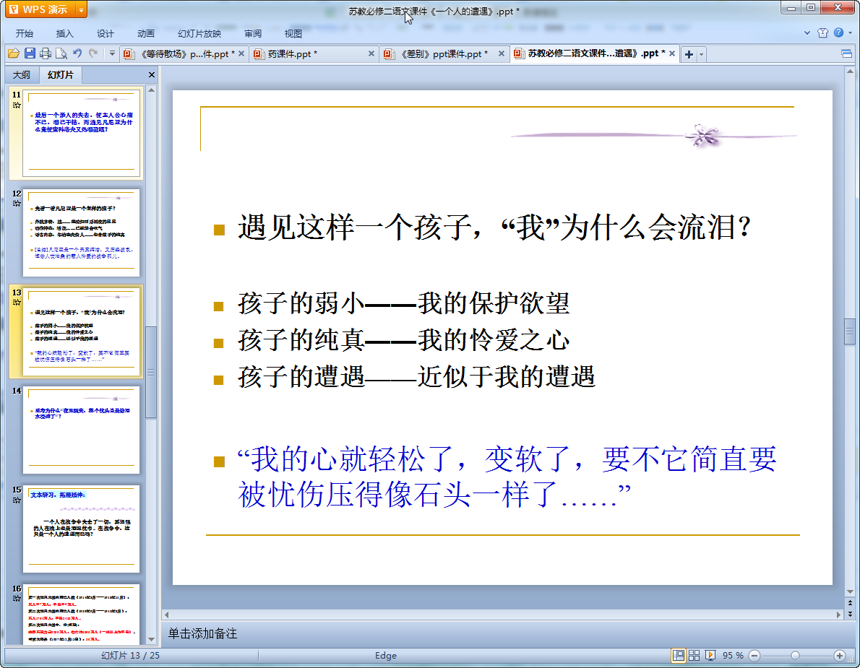Open file with the folder icon
Screen dimensions: 860x668
click(14, 53)
